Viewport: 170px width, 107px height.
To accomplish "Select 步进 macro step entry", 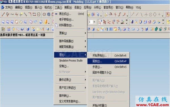I will click(x=108, y=67).
